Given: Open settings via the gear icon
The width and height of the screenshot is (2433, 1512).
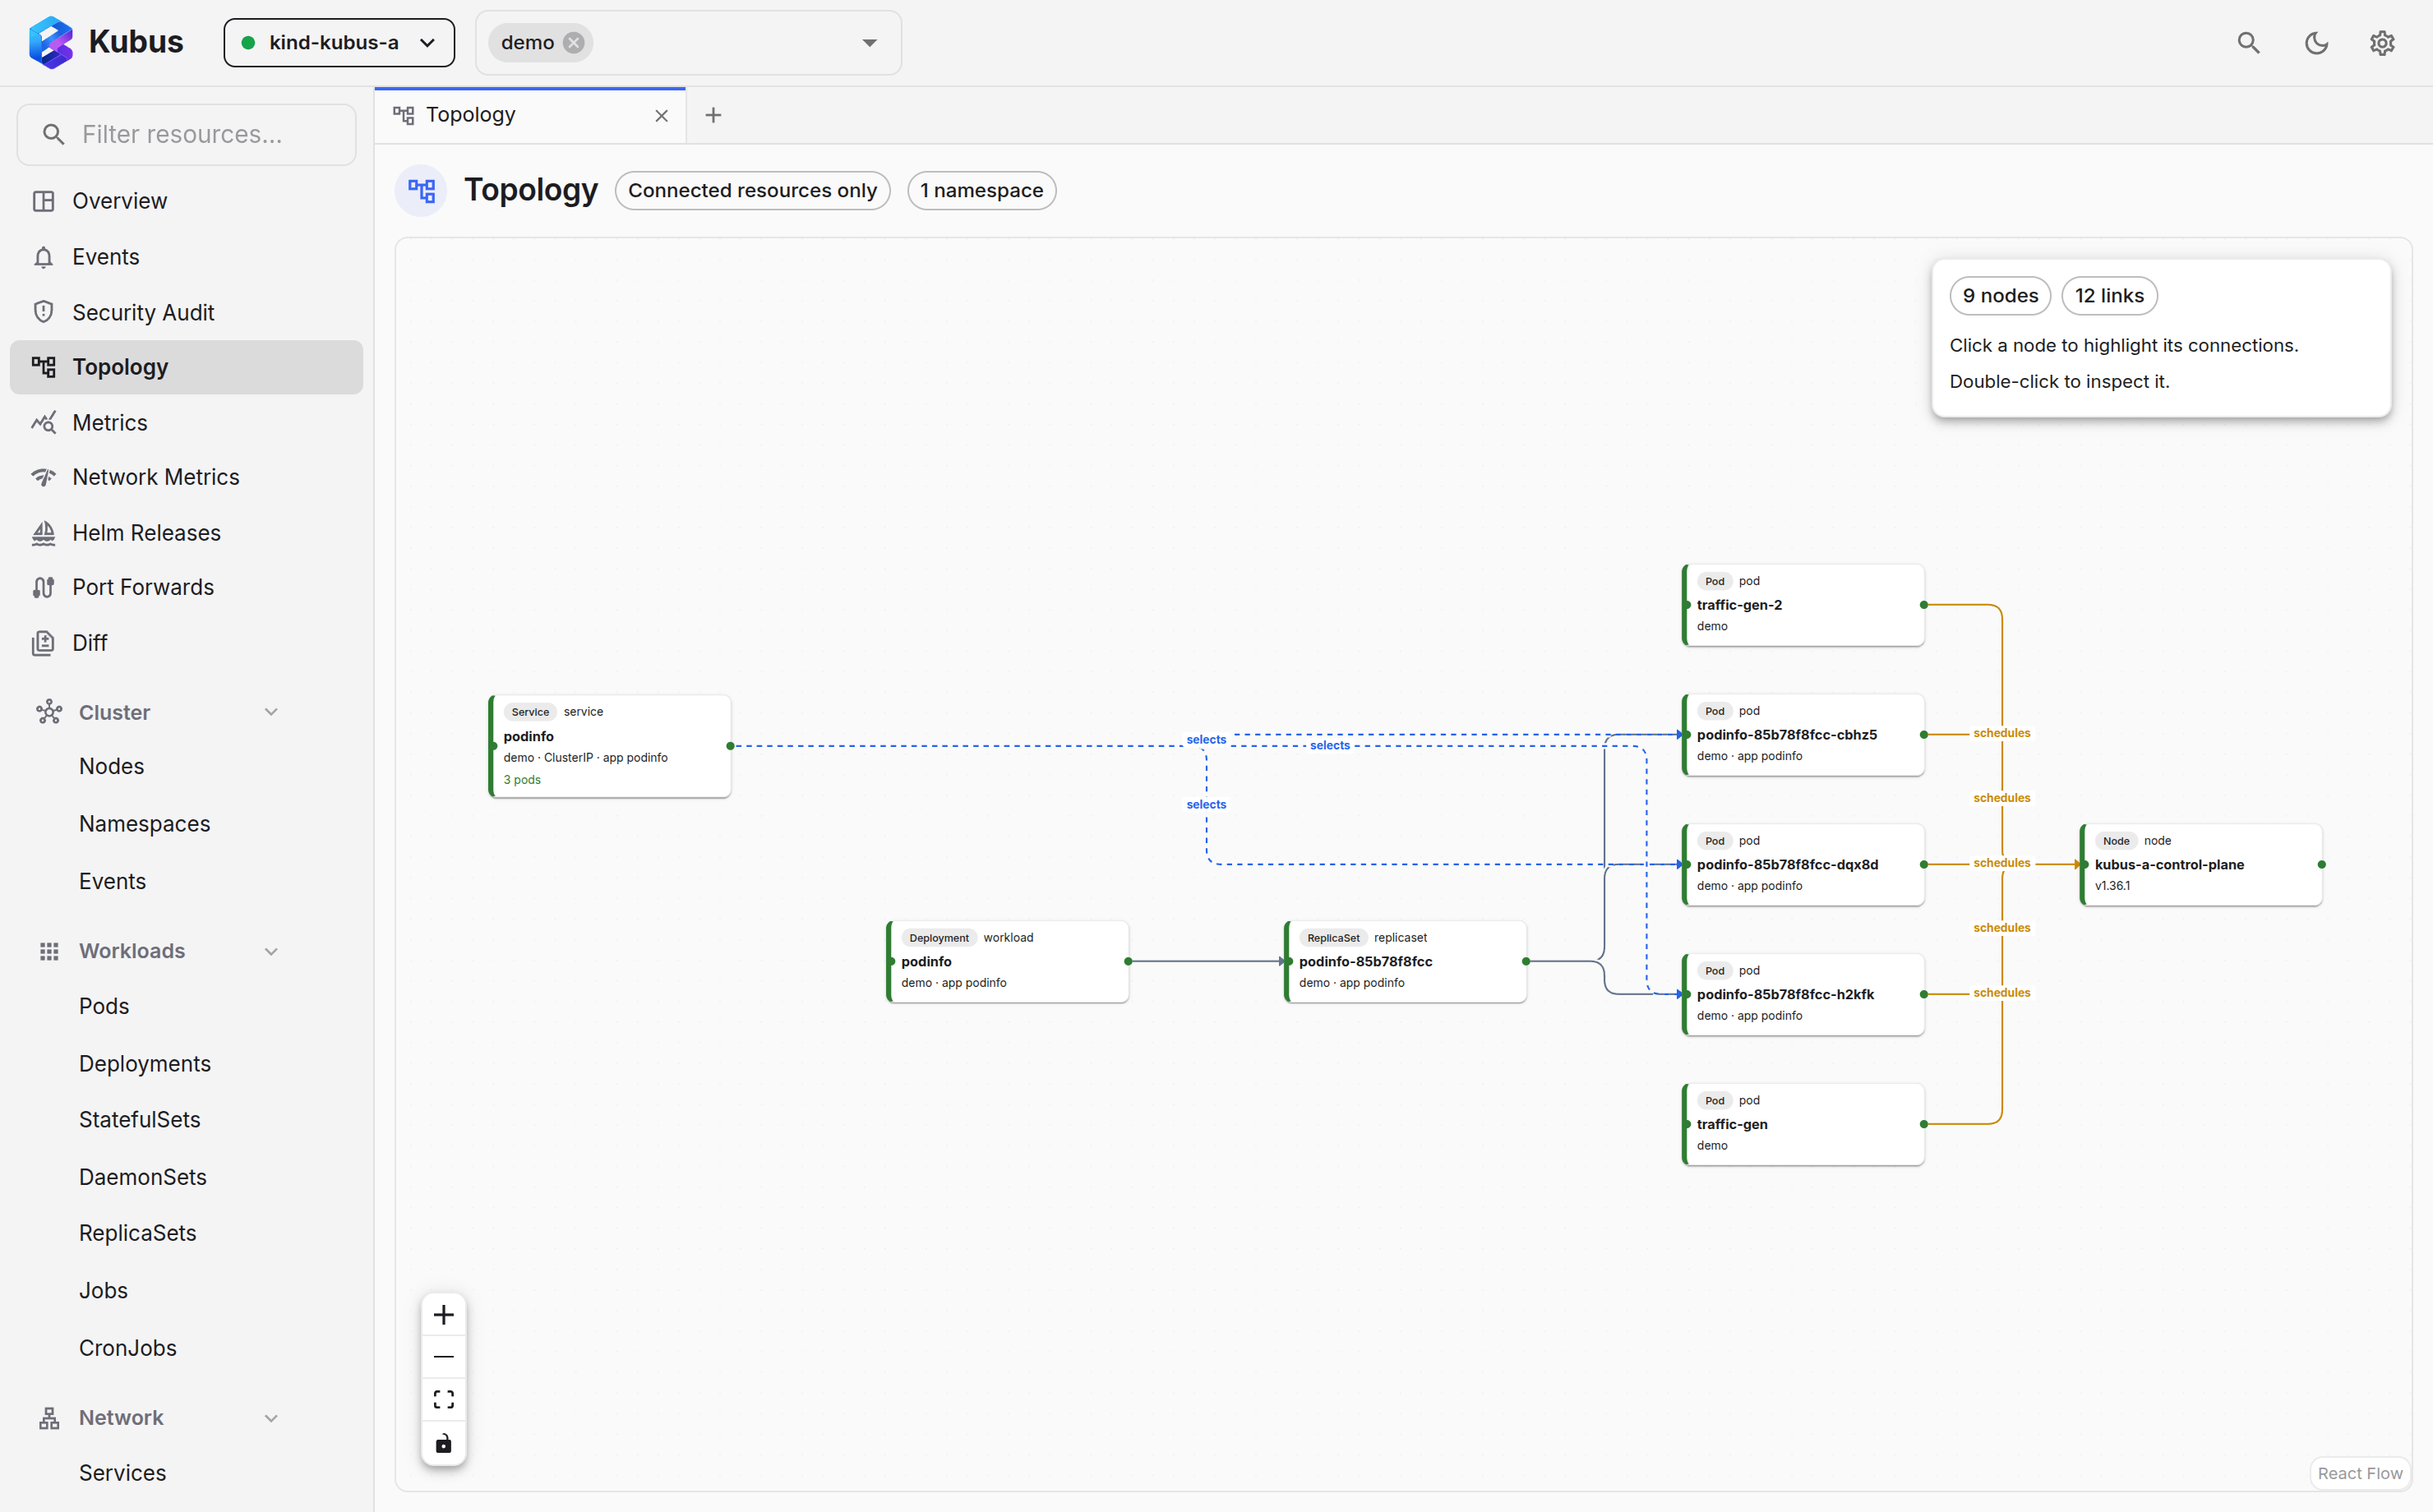Looking at the screenshot, I should 2382,43.
